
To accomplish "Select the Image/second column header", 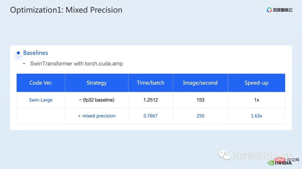I will 200,83.
